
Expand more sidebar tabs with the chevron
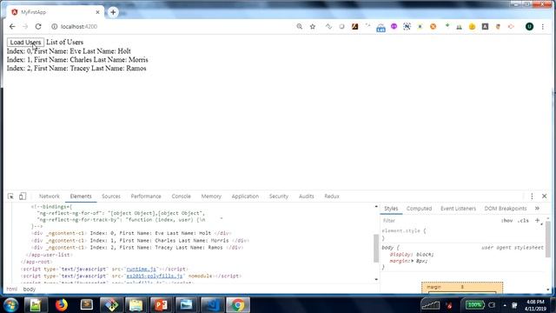537,209
